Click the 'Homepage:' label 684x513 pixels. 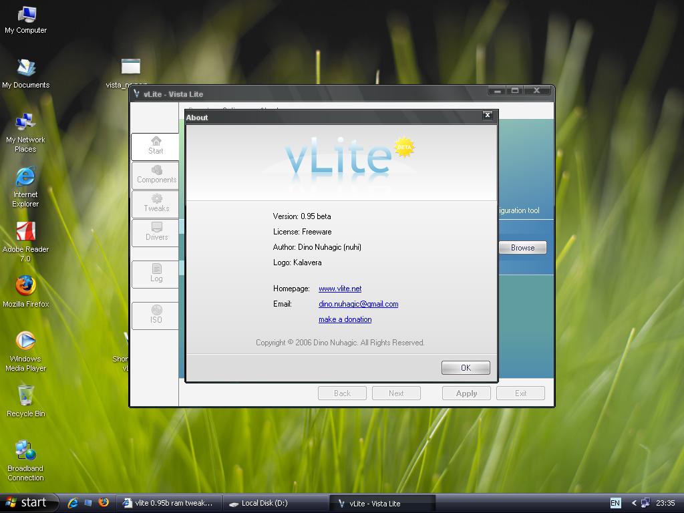[x=291, y=289]
